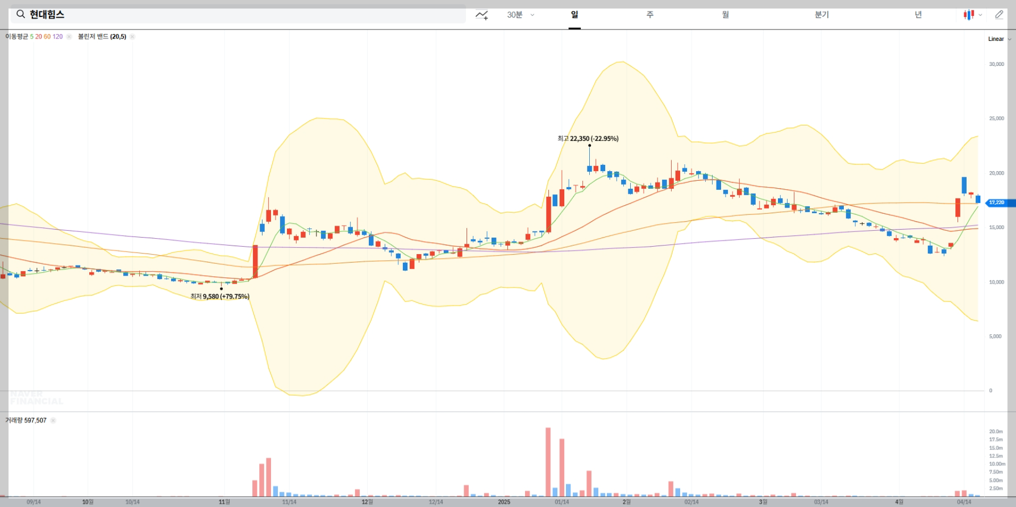Switch to the 주 weekly tab
Image resolution: width=1016 pixels, height=507 pixels.
coord(650,15)
